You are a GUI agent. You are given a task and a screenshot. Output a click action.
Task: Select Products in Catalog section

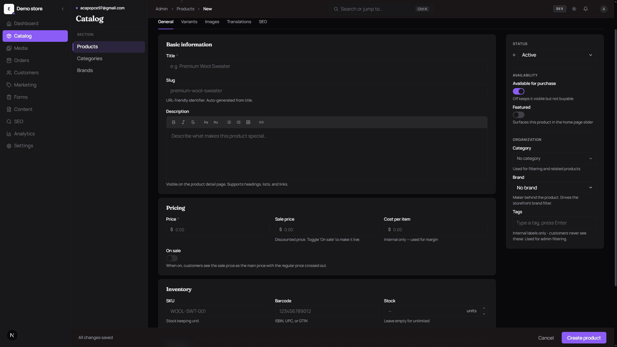click(109, 47)
